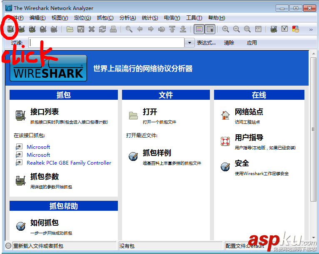Toggle packet colorize toolbar button
Image resolution: width=319 pixels, height=254 pixels.
click(x=199, y=29)
